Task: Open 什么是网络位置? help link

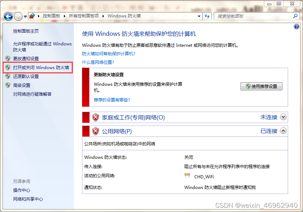Action: click(x=98, y=62)
